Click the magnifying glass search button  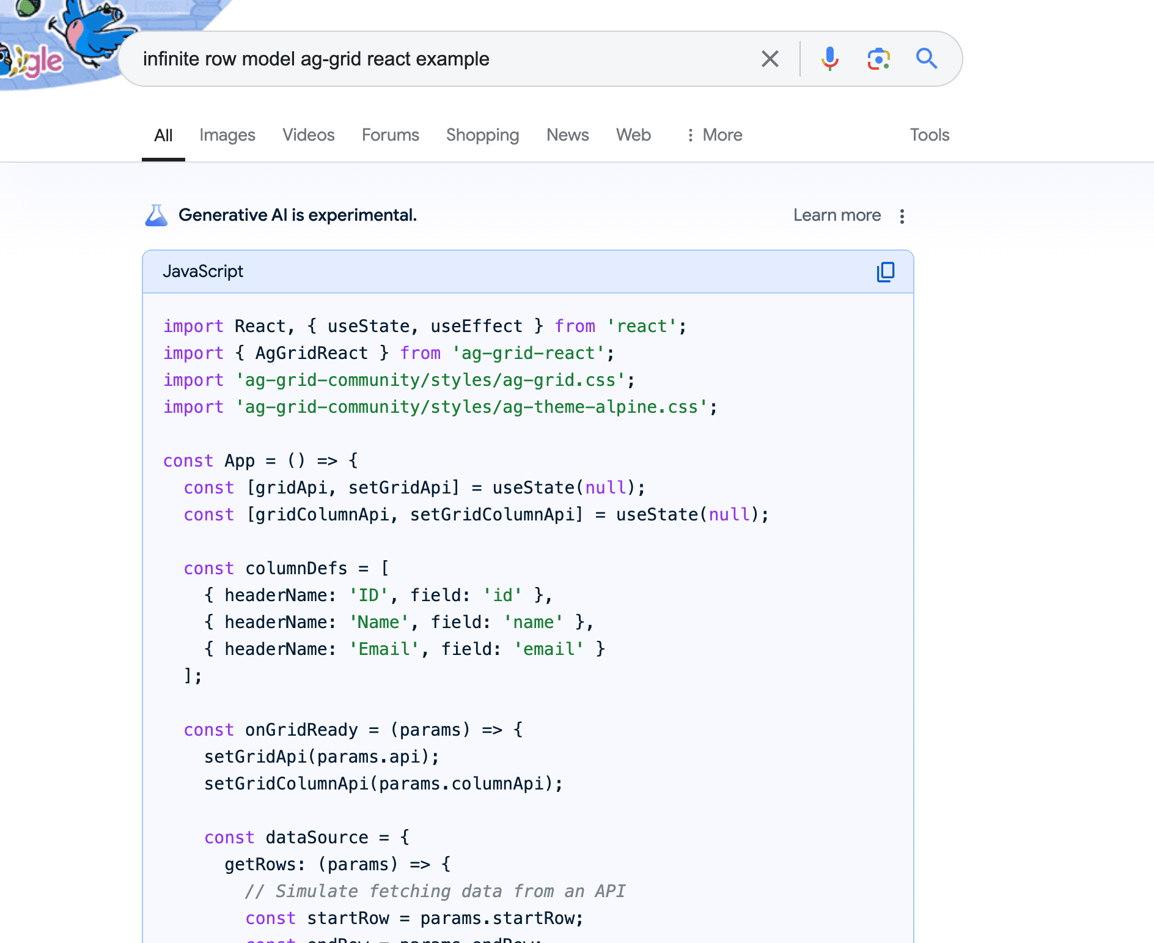coord(927,59)
